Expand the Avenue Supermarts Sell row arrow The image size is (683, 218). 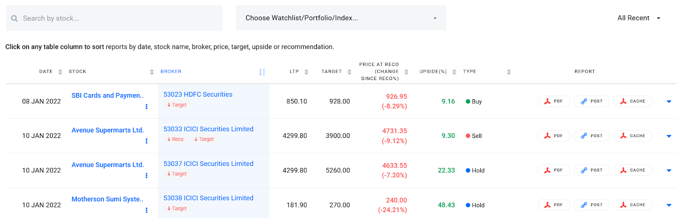(x=669, y=136)
